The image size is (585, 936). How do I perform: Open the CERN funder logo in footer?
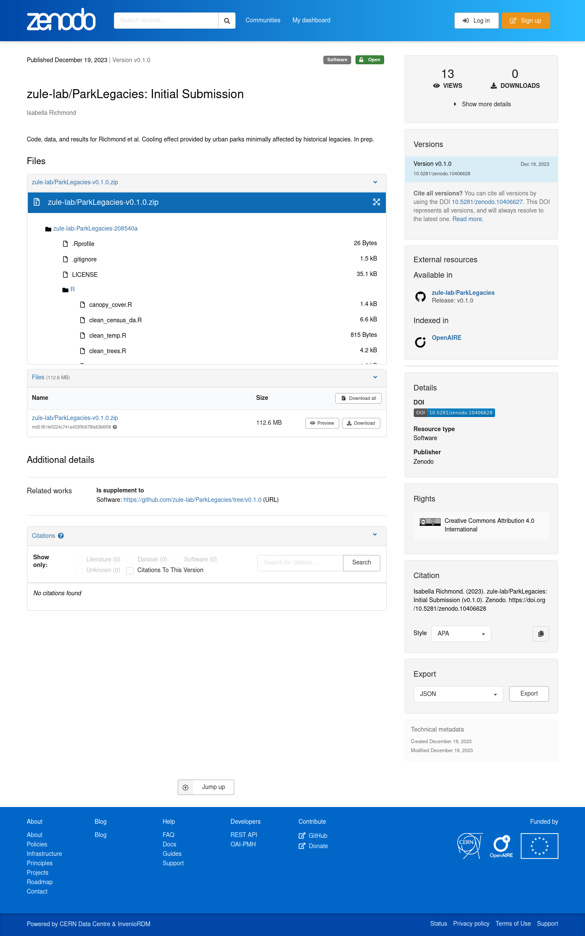click(469, 846)
